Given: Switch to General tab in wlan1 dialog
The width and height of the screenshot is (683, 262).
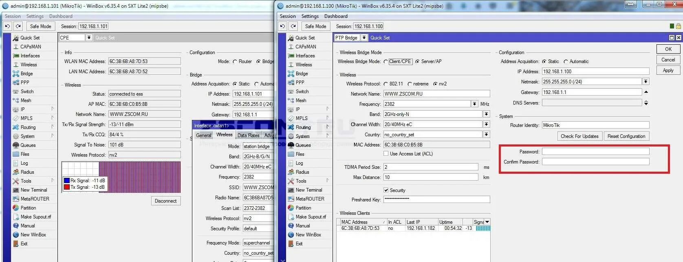Looking at the screenshot, I should coord(204,135).
